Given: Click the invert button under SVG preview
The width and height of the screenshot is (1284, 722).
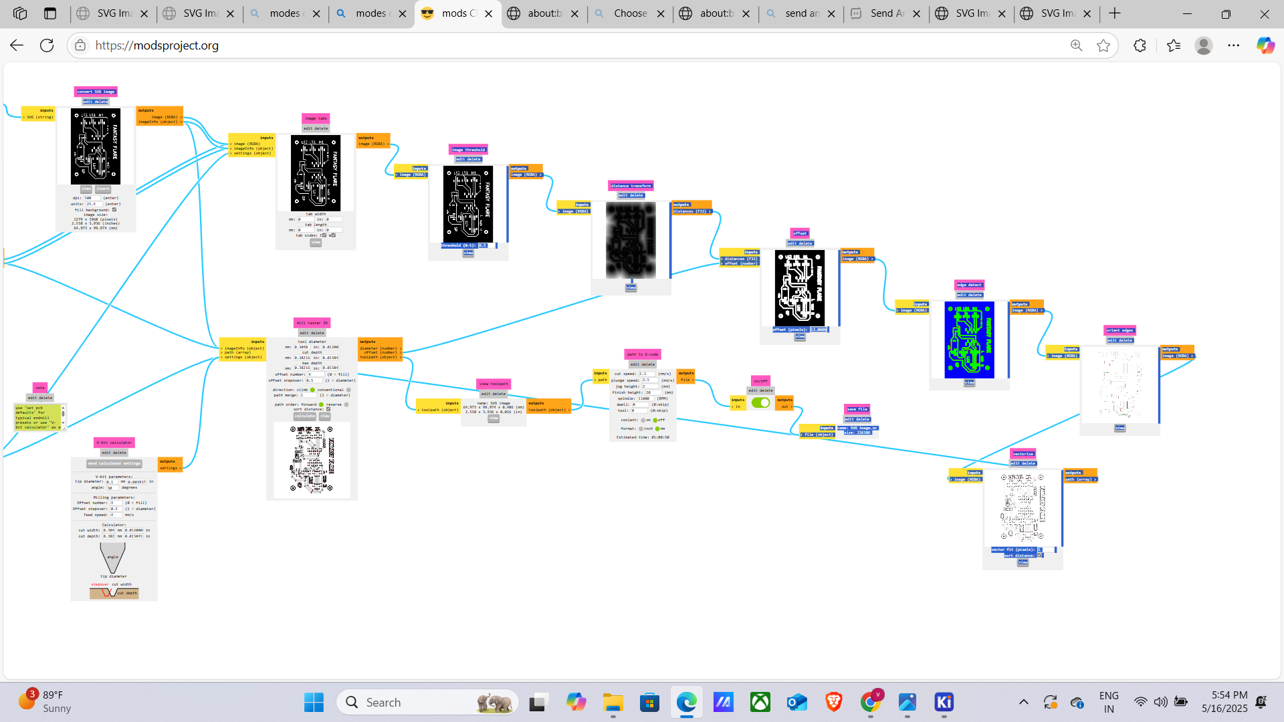Looking at the screenshot, I should 102,189.
